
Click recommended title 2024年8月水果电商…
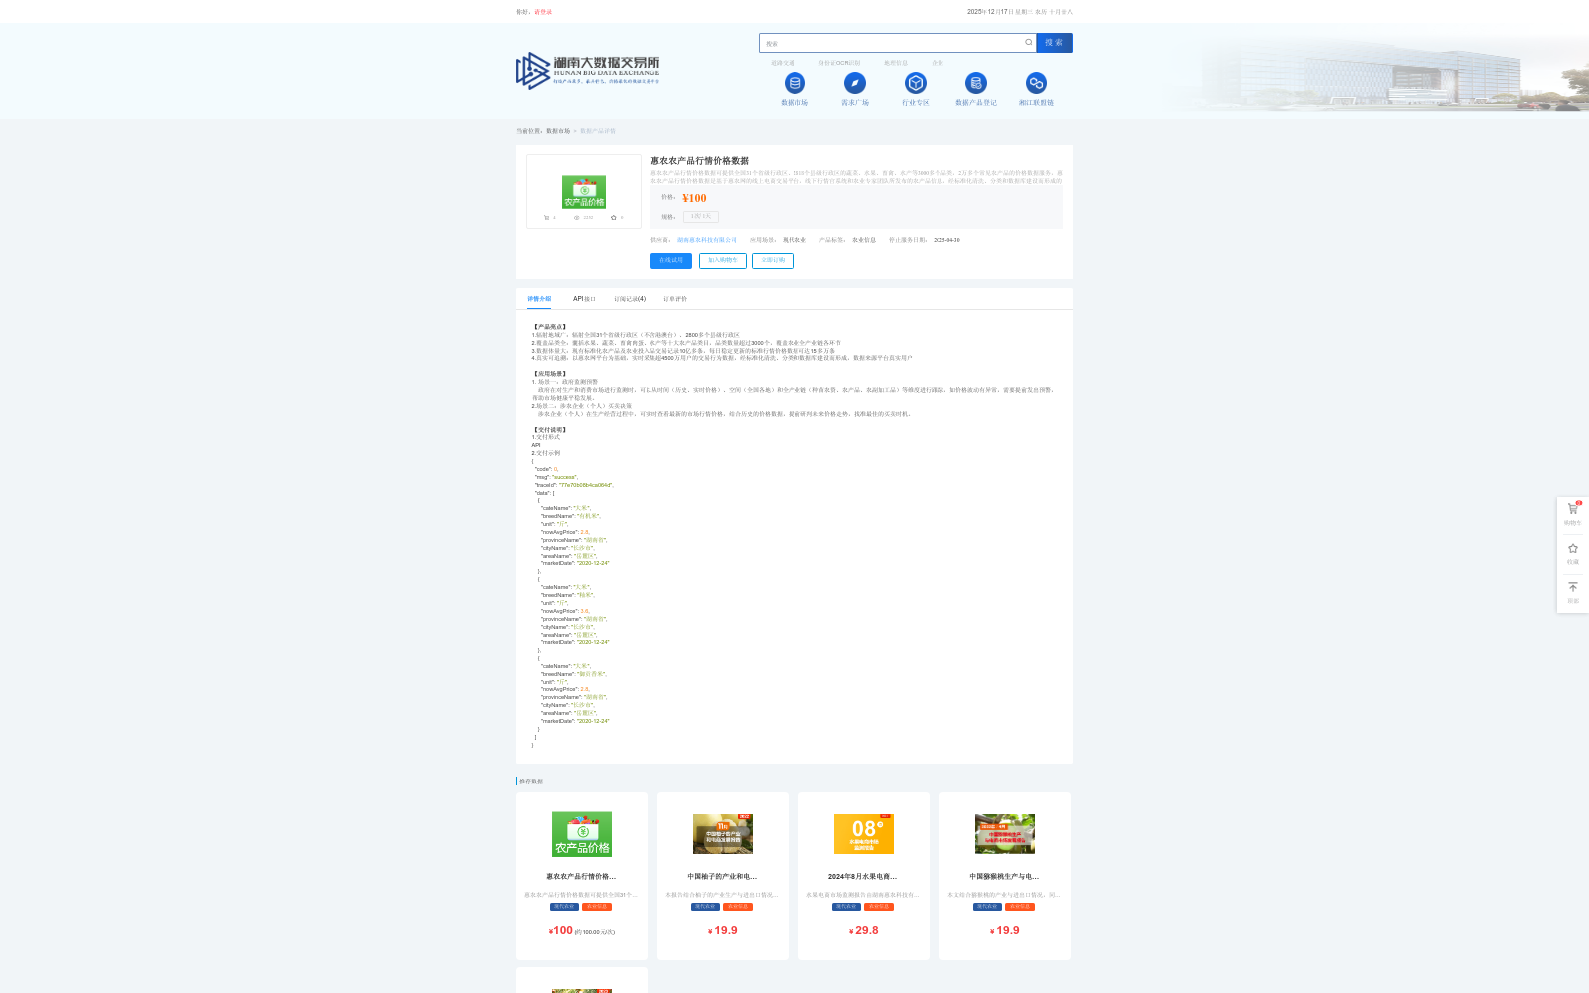[863, 877]
